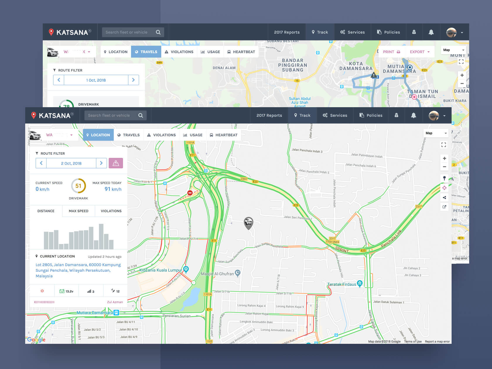Click the 13.2v battery voltage indicator

(x=66, y=291)
